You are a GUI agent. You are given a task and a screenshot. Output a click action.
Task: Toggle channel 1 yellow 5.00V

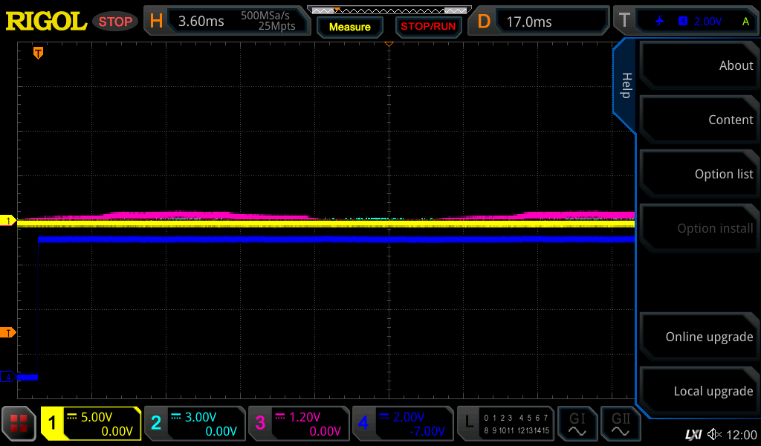pos(91,424)
